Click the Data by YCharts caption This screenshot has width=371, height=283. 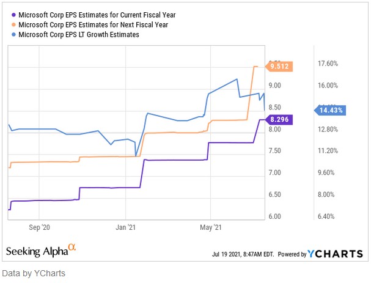pyautogui.click(x=34, y=273)
